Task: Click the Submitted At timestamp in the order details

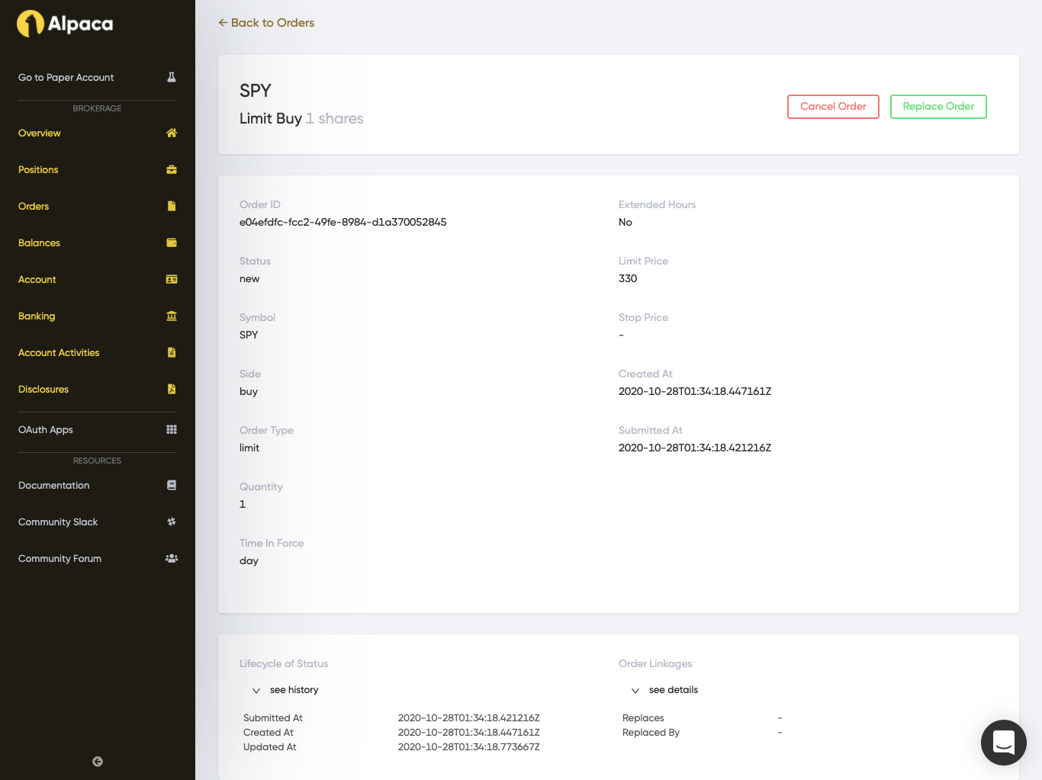Action: (x=695, y=448)
